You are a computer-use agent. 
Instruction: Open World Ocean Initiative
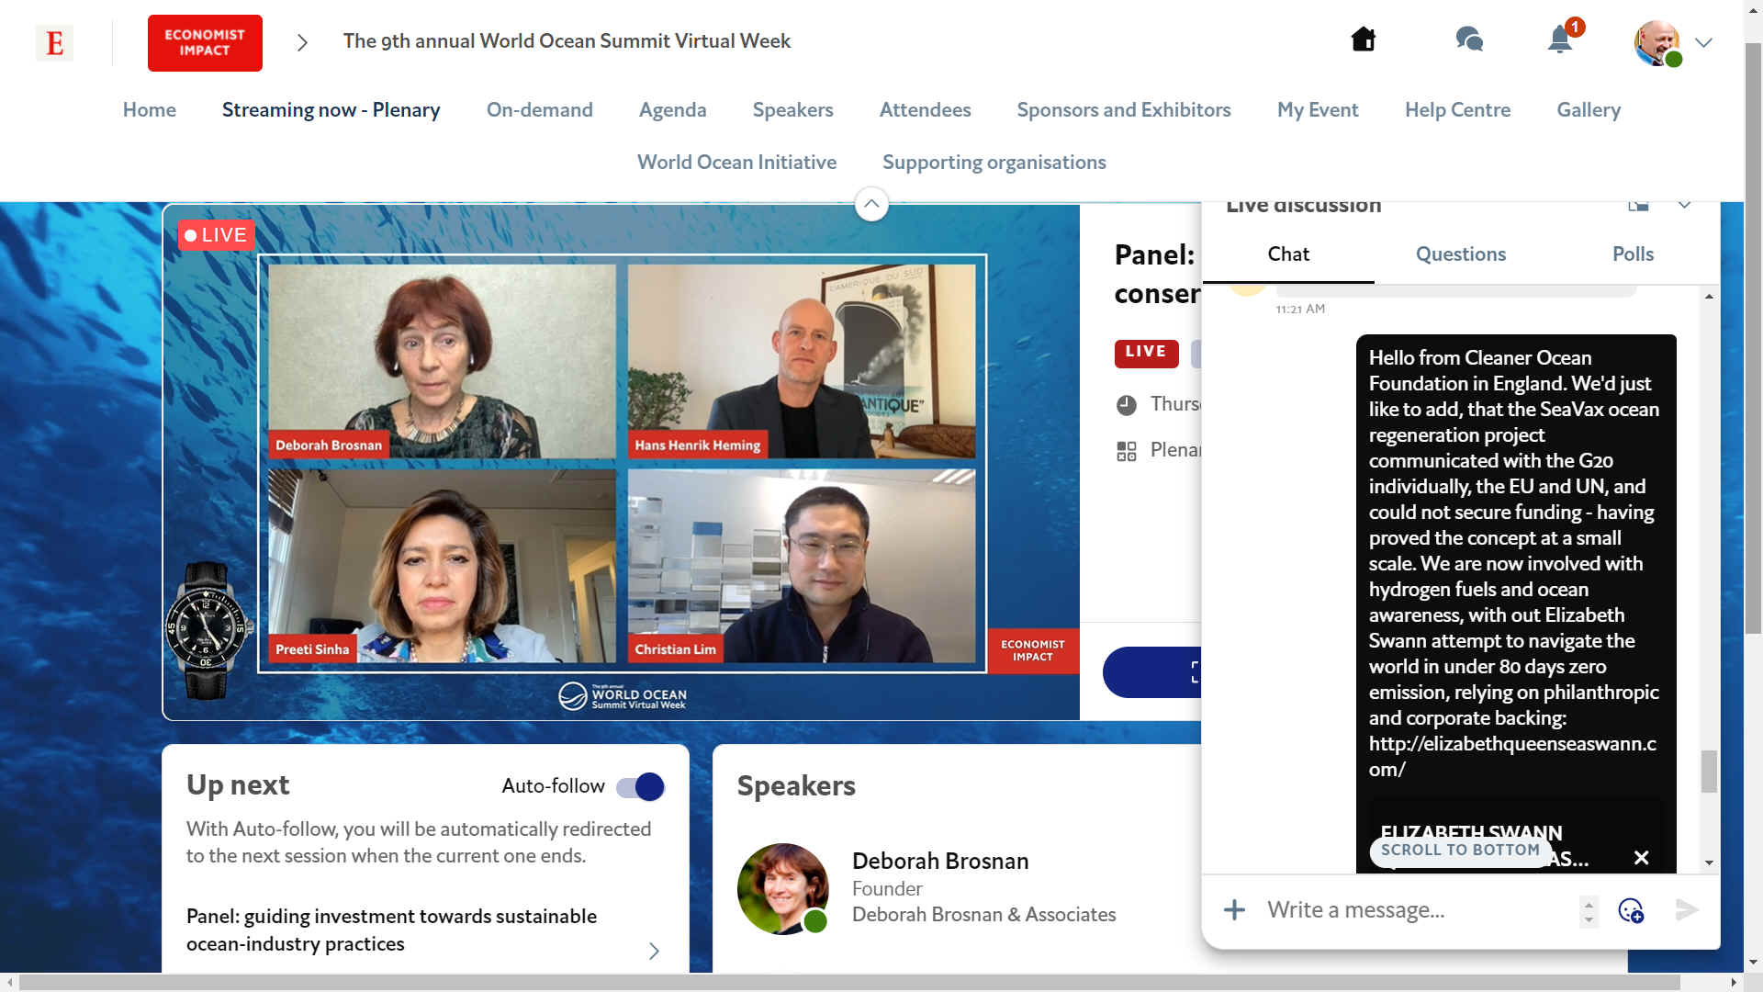pos(737,162)
